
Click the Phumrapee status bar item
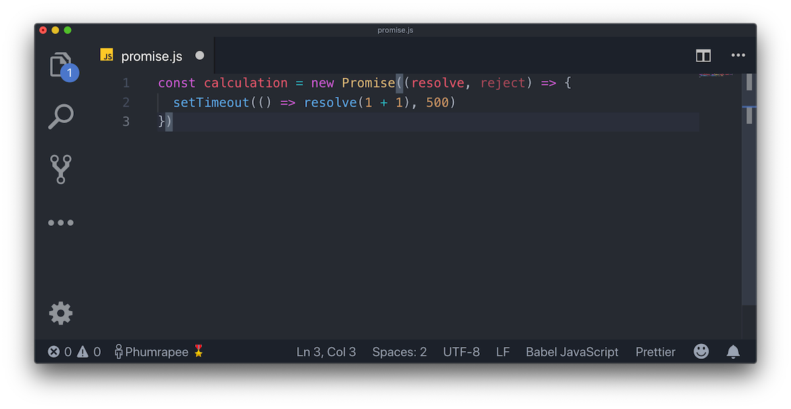pyautogui.click(x=159, y=352)
